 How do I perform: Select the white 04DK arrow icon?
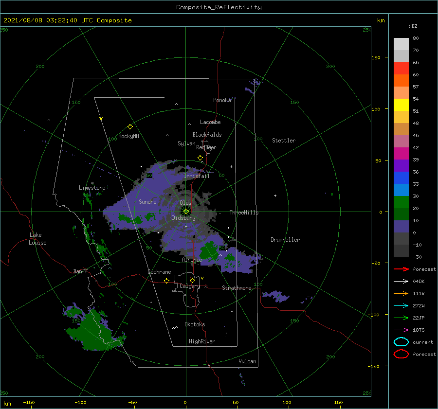point(401,281)
